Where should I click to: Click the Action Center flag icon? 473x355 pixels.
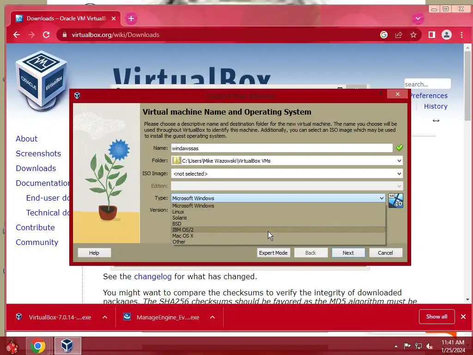coord(407,346)
